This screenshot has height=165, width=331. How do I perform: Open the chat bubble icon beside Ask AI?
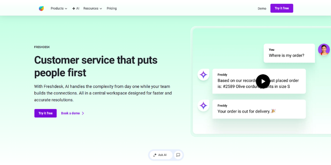pyautogui.click(x=178, y=155)
